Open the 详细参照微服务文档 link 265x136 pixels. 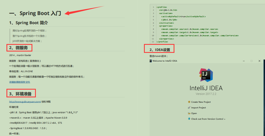pos(20,82)
